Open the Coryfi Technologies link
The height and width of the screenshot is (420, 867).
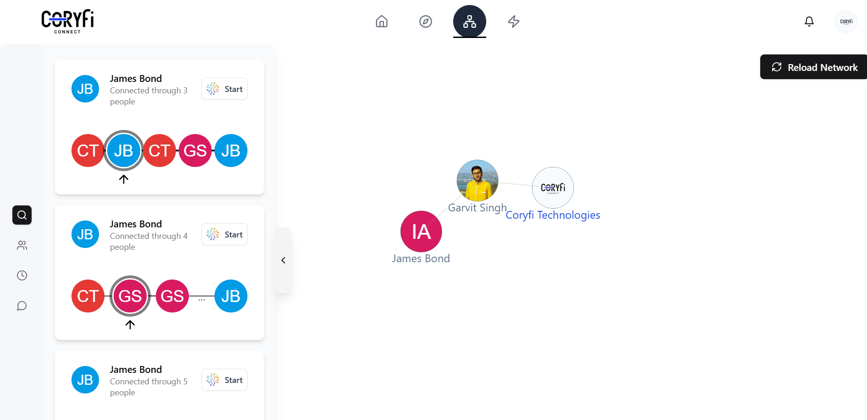[553, 215]
